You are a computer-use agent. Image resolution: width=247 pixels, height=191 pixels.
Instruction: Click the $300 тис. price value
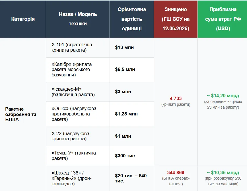125,156
